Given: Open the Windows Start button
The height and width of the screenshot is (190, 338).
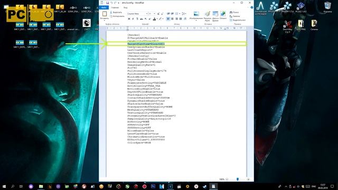Looking at the screenshot, I should (x=4, y=186).
